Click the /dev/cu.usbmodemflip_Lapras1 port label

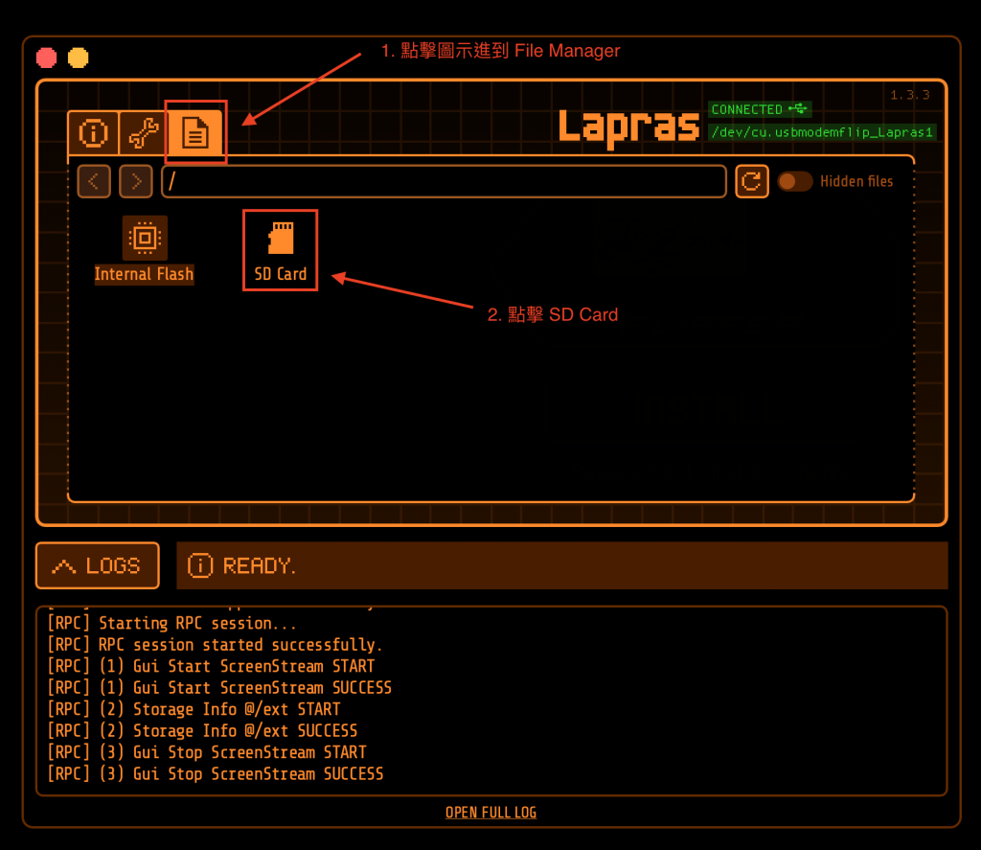822,132
